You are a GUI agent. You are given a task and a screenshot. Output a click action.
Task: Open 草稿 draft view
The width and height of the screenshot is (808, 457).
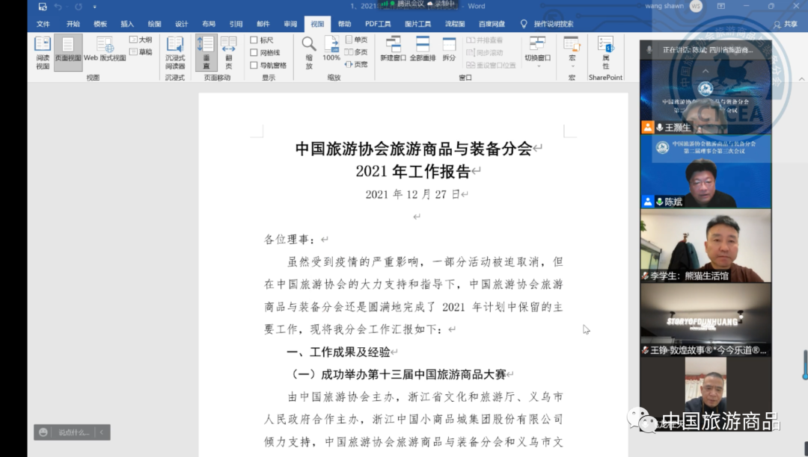(141, 52)
